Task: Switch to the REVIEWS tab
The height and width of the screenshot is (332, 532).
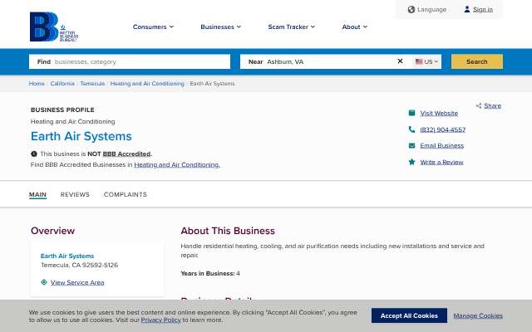Action: pyautogui.click(x=75, y=194)
